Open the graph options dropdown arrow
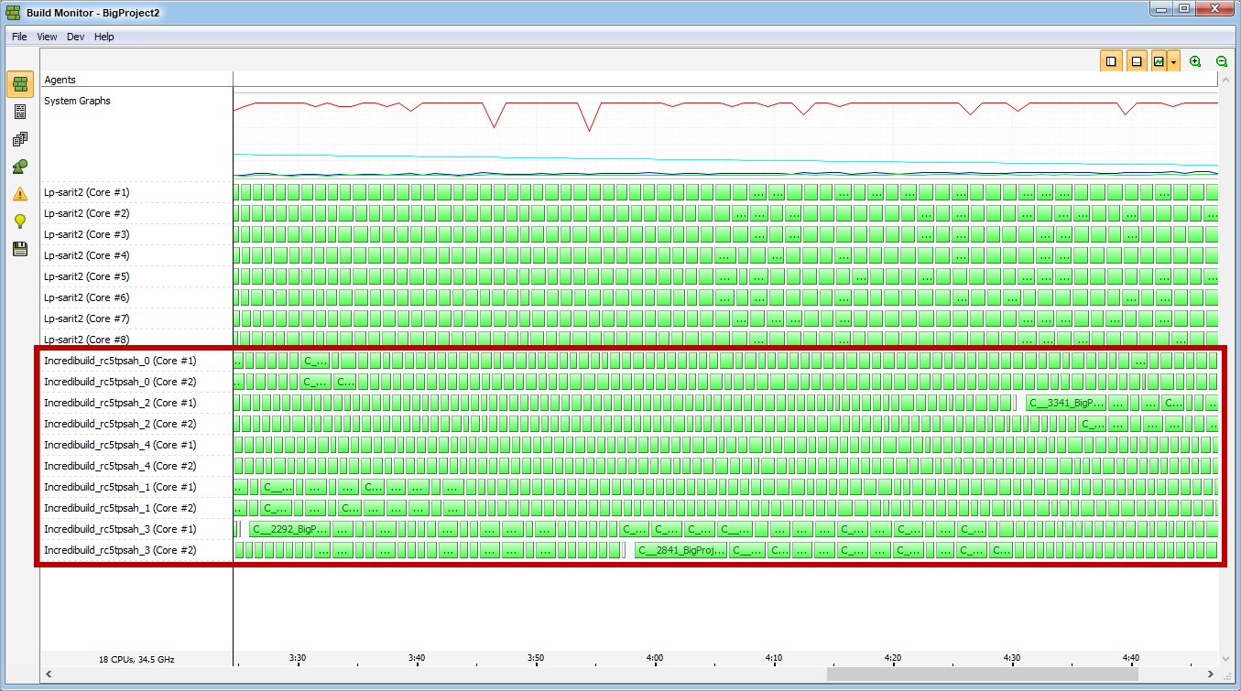The image size is (1241, 691). (x=1174, y=61)
